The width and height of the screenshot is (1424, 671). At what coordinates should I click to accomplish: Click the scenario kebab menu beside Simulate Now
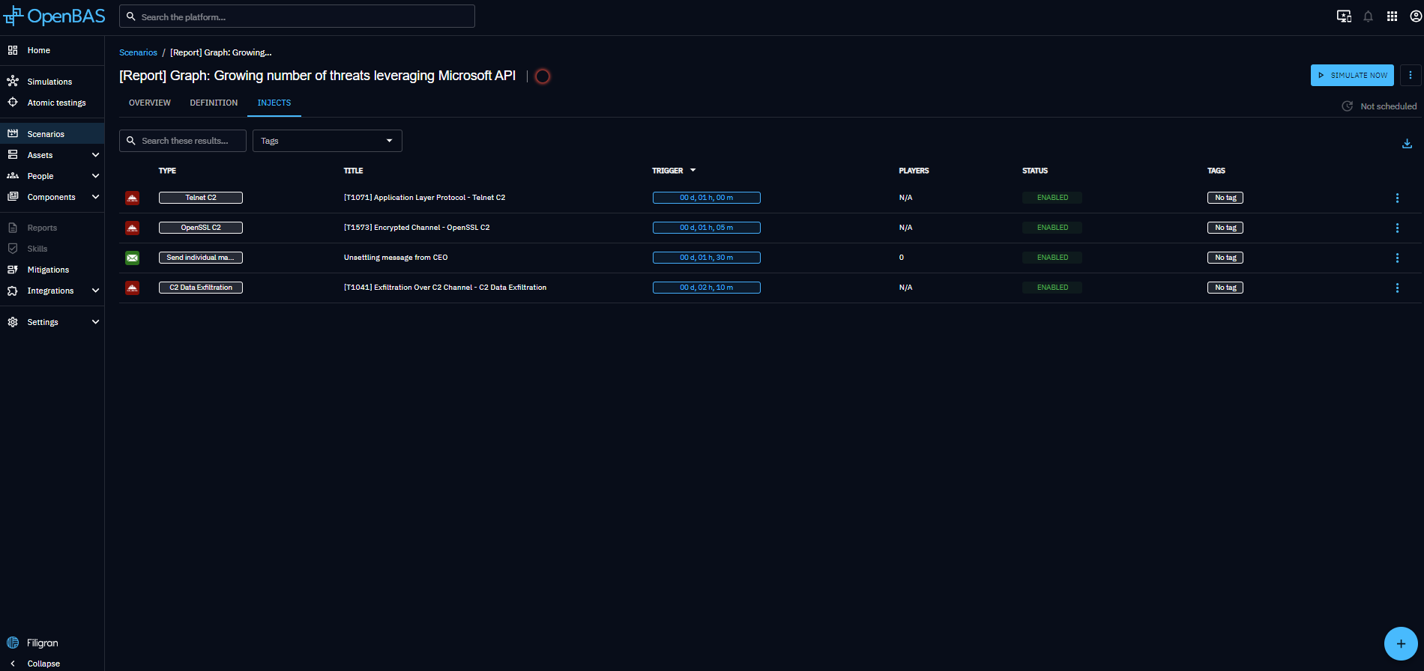pos(1410,75)
